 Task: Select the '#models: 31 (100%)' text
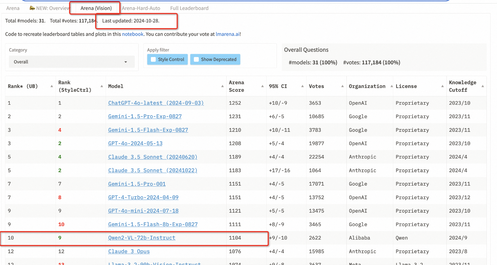pos(313,62)
